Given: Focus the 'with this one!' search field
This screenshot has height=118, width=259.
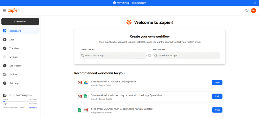Looking at the screenshot, I should (186, 55).
